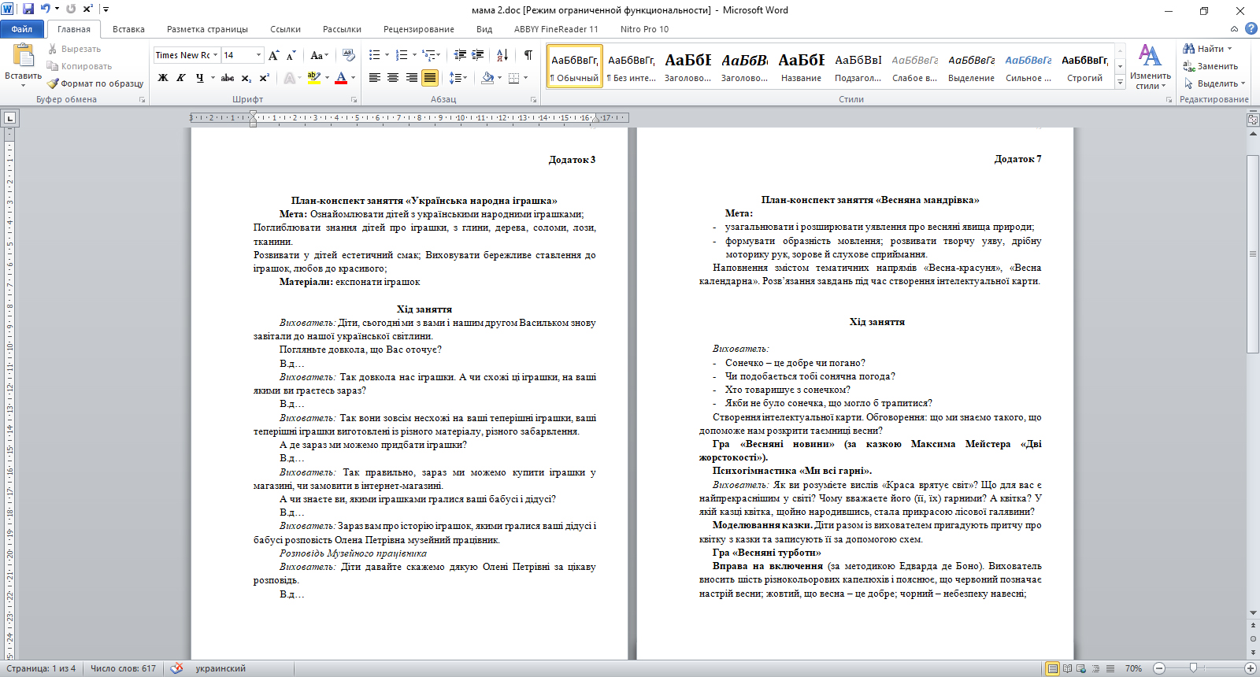Image resolution: width=1260 pixels, height=677 pixels.
Task: Click the bulleted list icon
Action: [x=374, y=55]
